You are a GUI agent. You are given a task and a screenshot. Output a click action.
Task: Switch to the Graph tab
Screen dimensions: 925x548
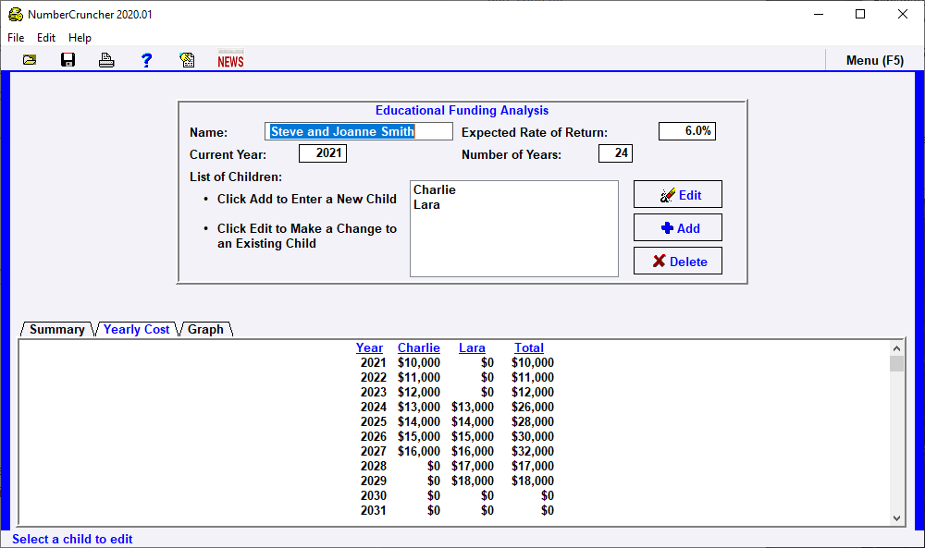[x=205, y=329]
